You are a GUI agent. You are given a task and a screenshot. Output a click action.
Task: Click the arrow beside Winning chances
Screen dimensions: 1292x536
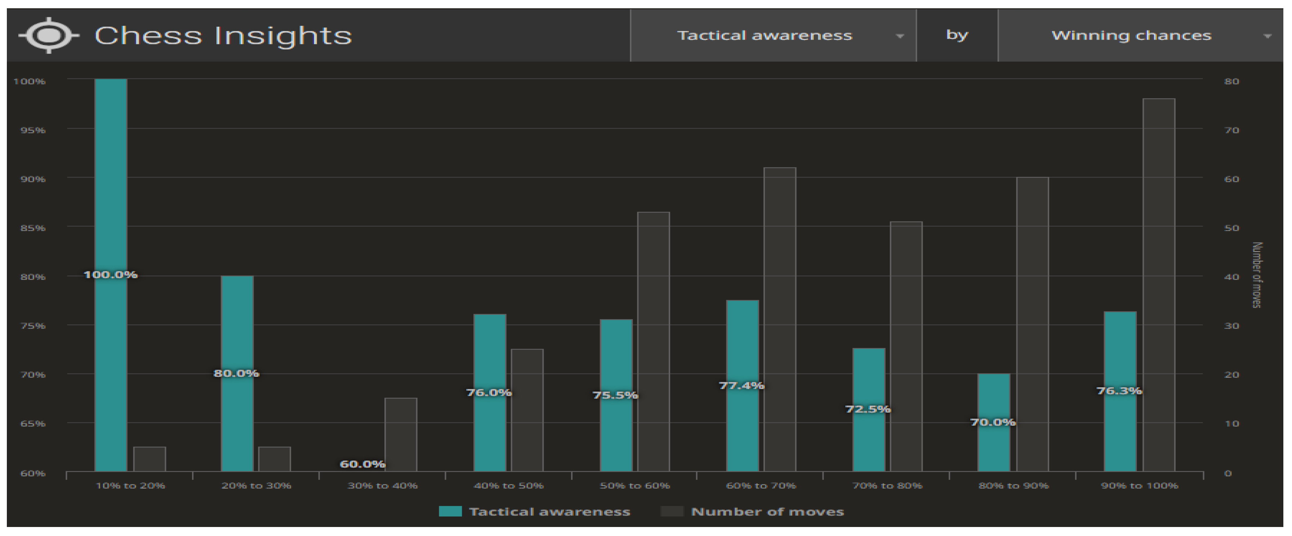[1268, 36]
